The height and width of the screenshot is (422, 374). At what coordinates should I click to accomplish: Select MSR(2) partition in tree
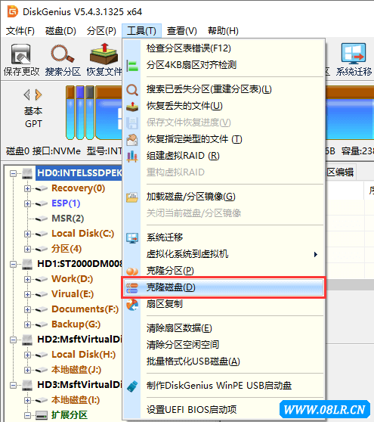pyautogui.click(x=67, y=219)
